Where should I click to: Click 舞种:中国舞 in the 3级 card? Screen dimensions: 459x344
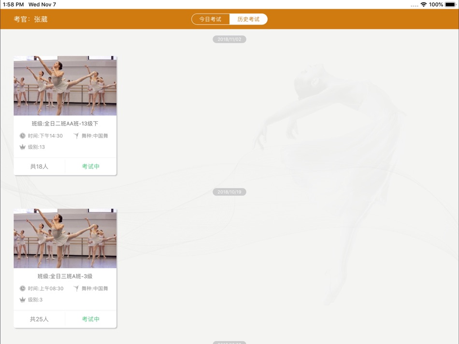(95, 288)
